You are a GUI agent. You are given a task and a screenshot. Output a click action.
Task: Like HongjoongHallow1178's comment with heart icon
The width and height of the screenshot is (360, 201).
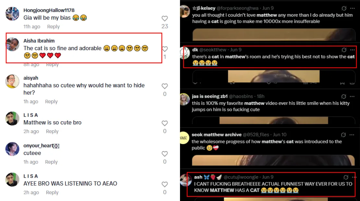[165, 18]
